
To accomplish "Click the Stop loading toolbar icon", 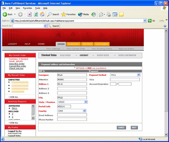I will click(x=30, y=14).
